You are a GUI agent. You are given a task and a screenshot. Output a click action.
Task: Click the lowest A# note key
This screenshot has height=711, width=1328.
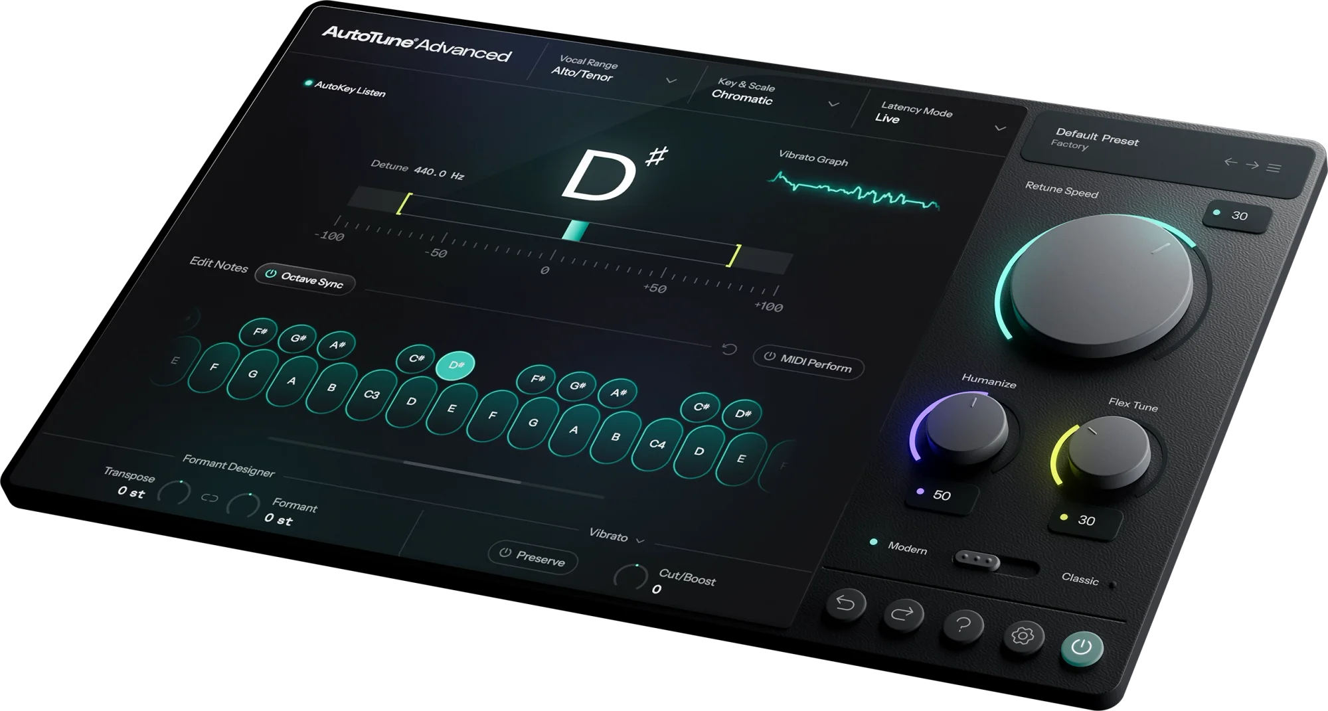click(x=337, y=345)
